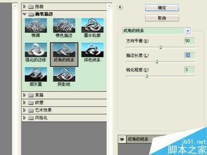Confirm with the 确定 button
207x155 pixels.
pos(162,8)
